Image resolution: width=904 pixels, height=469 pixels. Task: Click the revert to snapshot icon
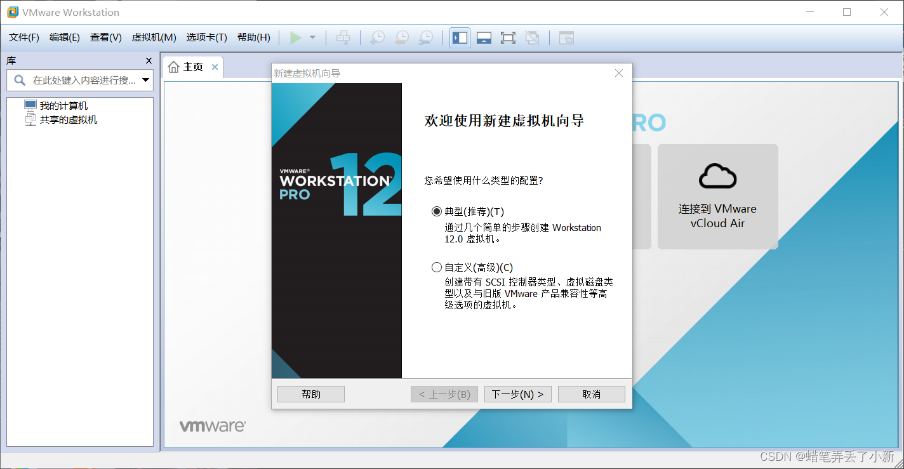[401, 37]
